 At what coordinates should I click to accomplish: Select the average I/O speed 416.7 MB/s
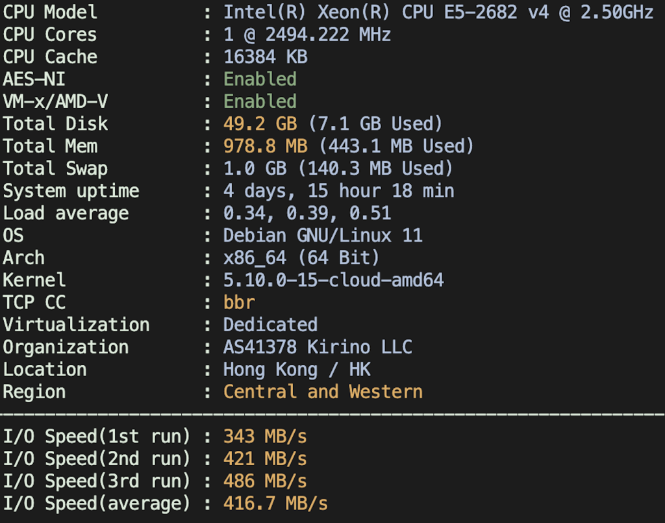[276, 503]
